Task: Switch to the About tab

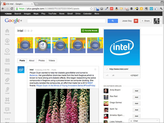Action: pos(32,61)
